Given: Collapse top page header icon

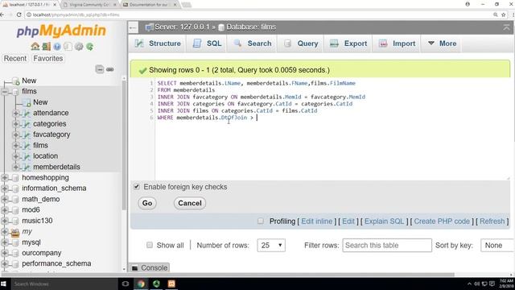Looking at the screenshot, I should [506, 27].
